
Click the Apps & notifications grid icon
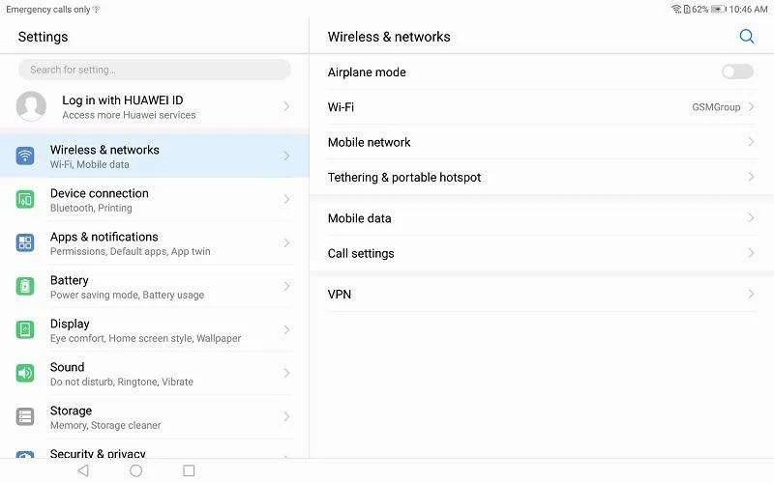[x=25, y=243]
